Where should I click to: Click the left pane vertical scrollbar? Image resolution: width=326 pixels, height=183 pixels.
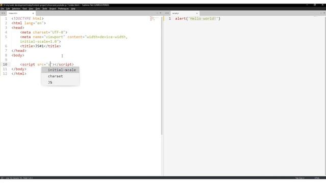(x=162, y=76)
